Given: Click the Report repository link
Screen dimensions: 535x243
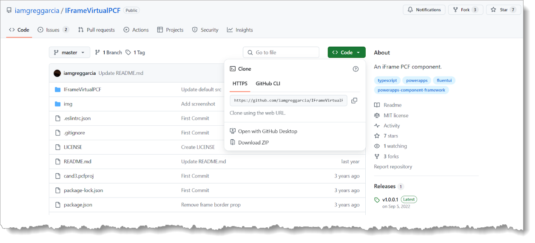Looking at the screenshot, I should [393, 167].
